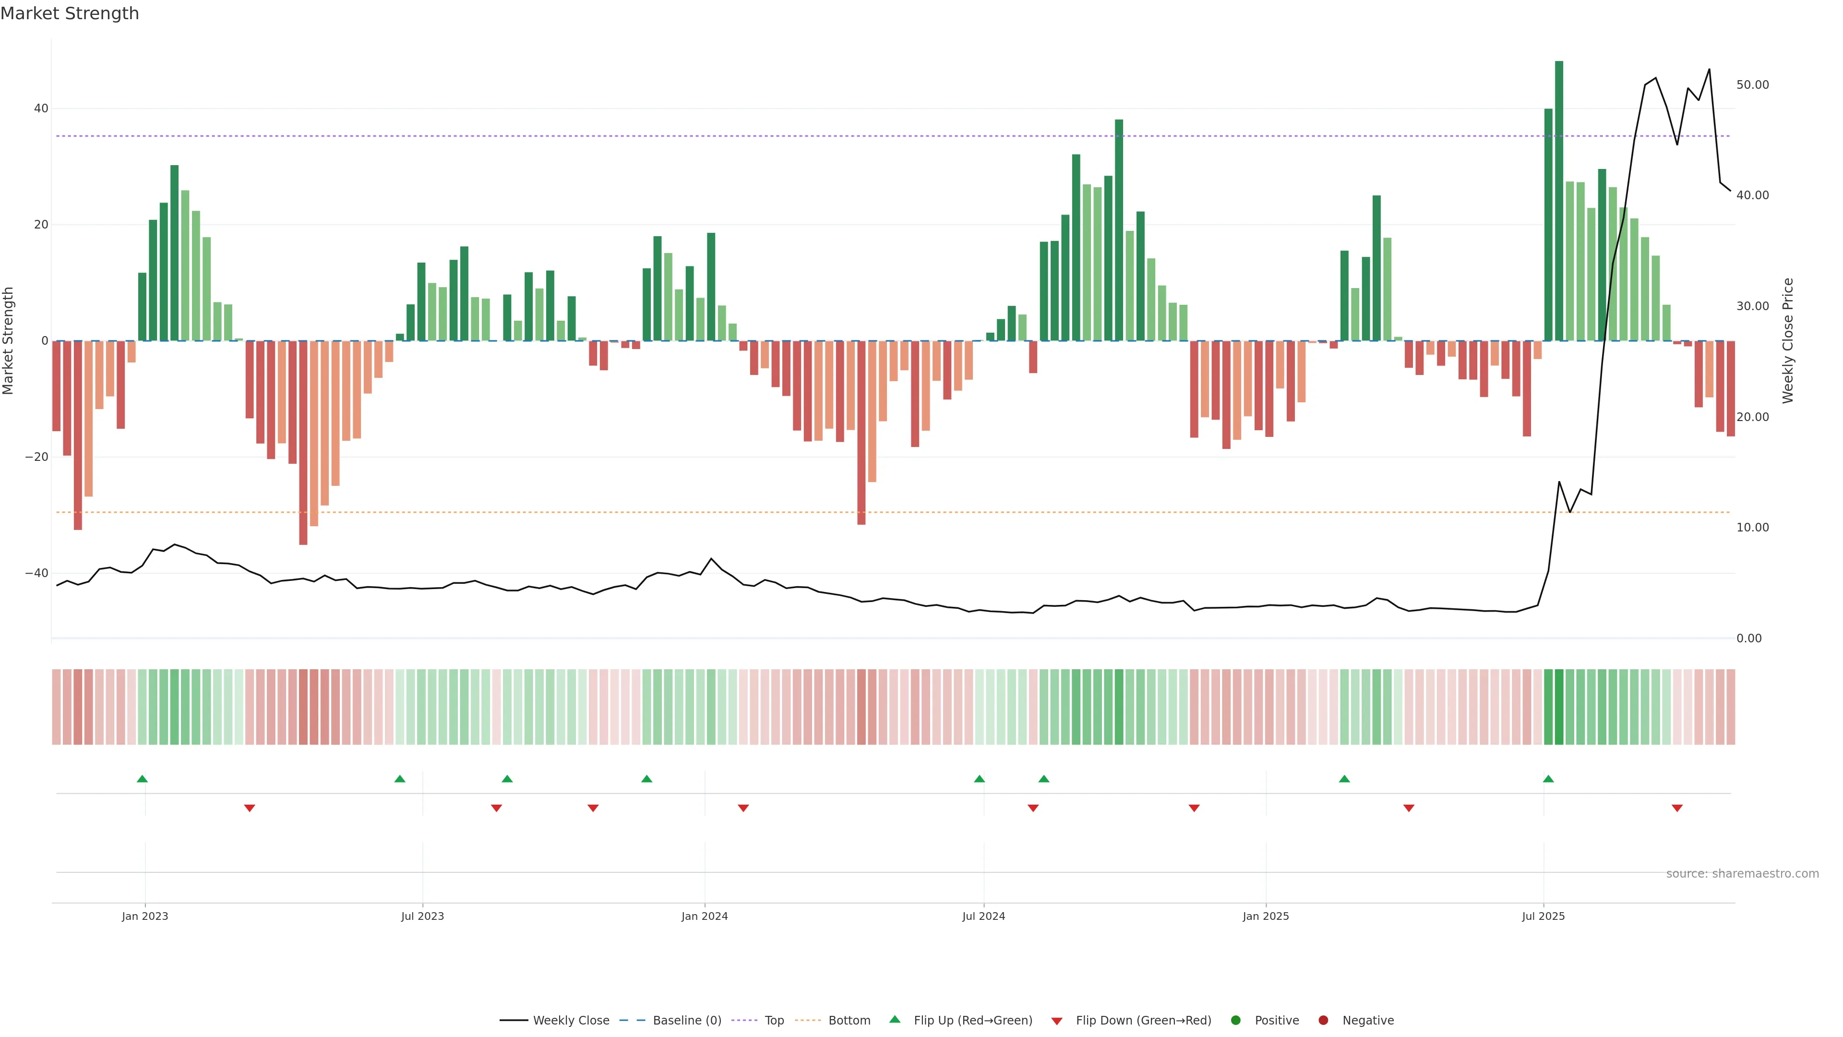Click the Market Strength chart title
The height and width of the screenshot is (1037, 1843).
click(x=70, y=13)
